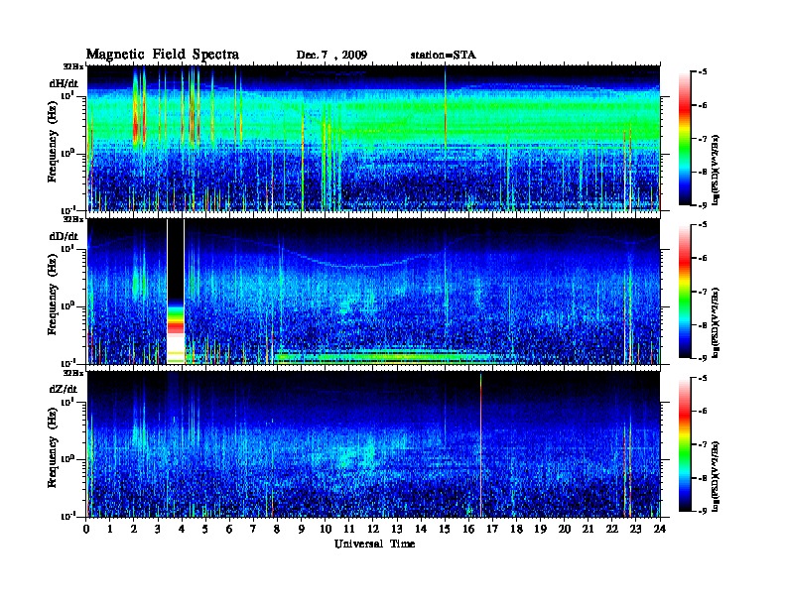Image resolution: width=786 pixels, height=607 pixels.
Task: Click the dH/dt panel color bar
Action: (x=685, y=138)
